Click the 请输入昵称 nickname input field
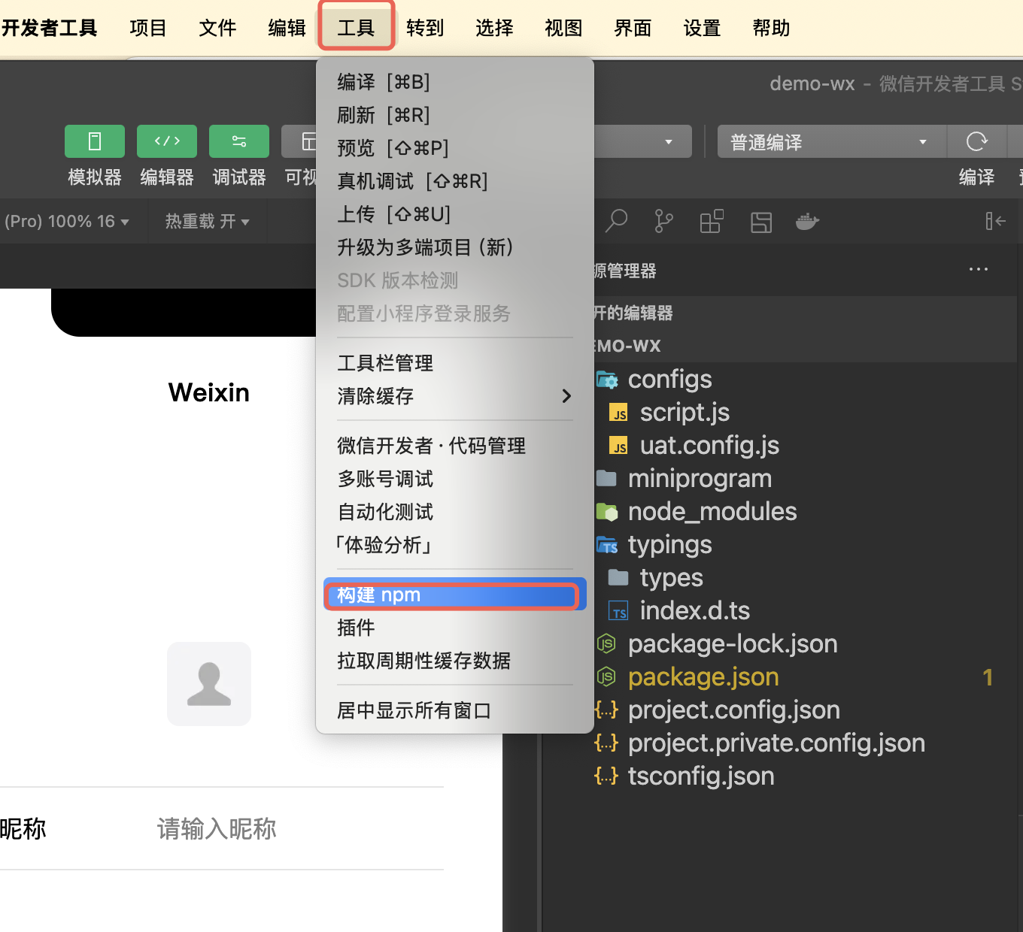1023x932 pixels. (x=217, y=829)
